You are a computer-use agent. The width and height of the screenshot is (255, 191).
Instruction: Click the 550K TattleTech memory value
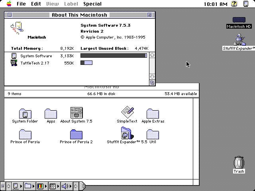[69, 63]
